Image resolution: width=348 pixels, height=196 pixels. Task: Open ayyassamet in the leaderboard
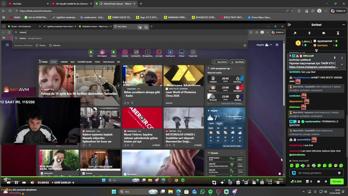pos(325,41)
